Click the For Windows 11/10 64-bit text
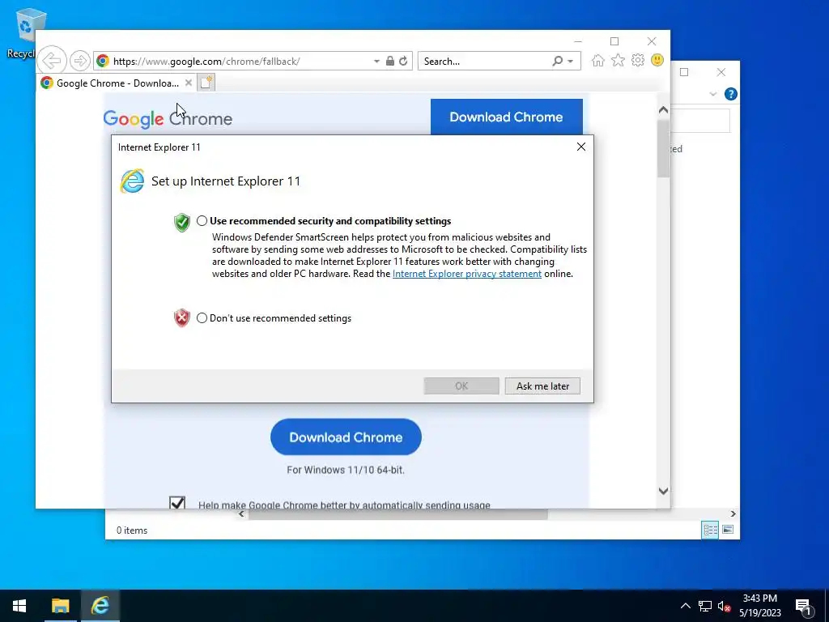 coord(346,470)
